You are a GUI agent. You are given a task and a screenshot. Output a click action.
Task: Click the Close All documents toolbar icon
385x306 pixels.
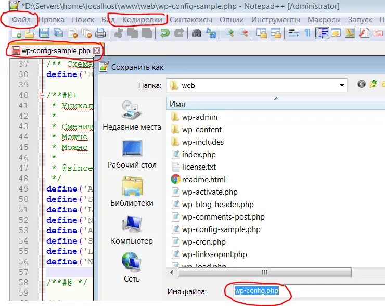click(x=86, y=33)
